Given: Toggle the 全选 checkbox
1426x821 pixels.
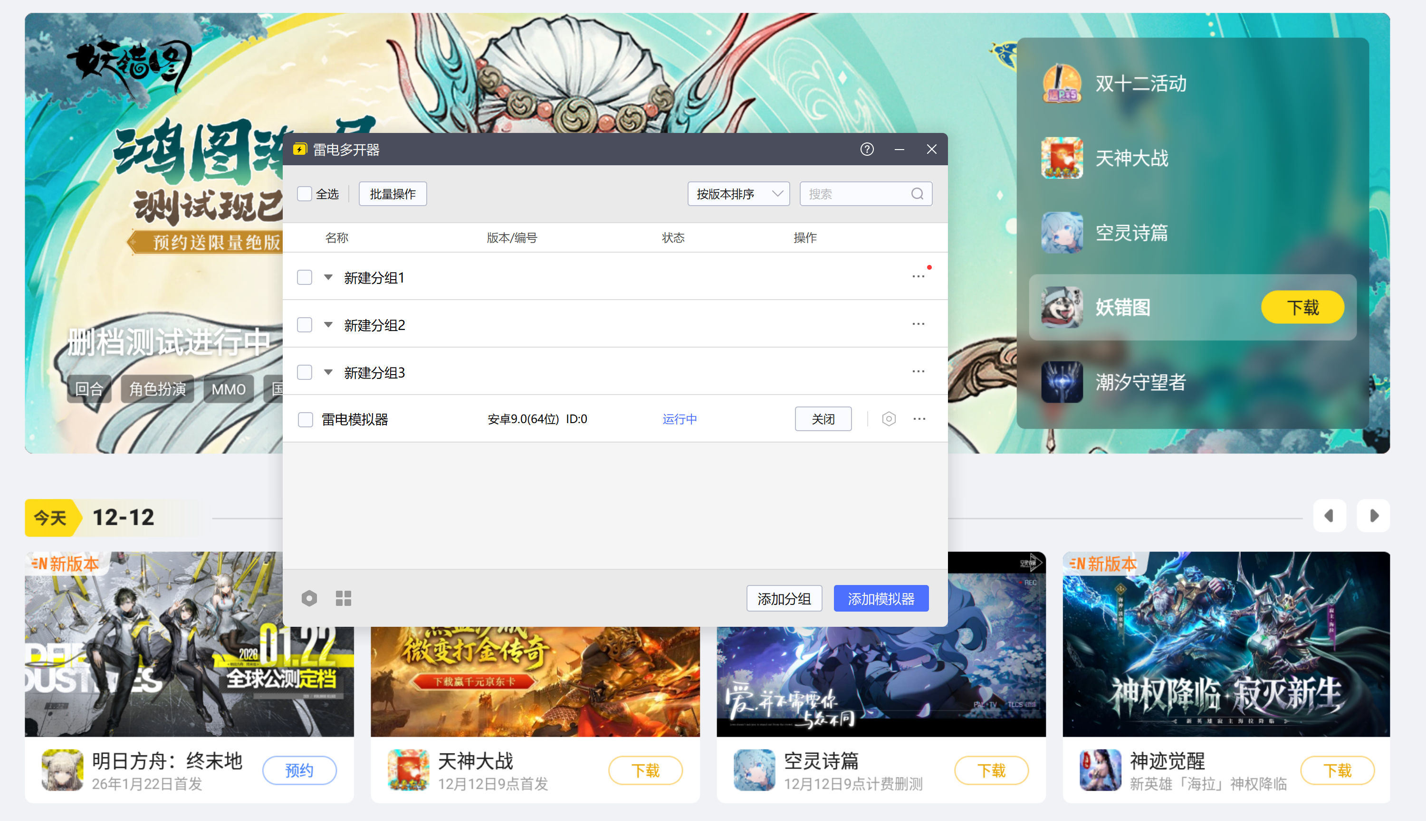Looking at the screenshot, I should (305, 194).
